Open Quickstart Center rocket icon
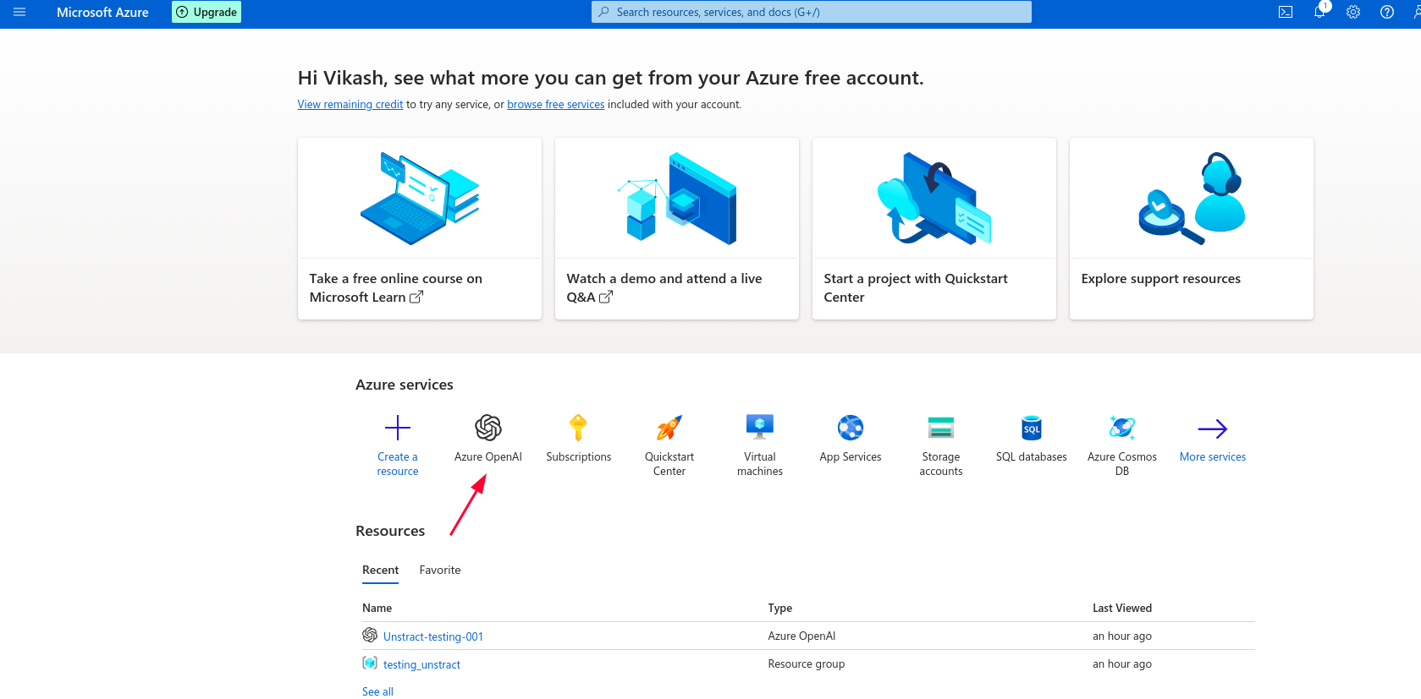The width and height of the screenshot is (1421, 699). click(669, 428)
